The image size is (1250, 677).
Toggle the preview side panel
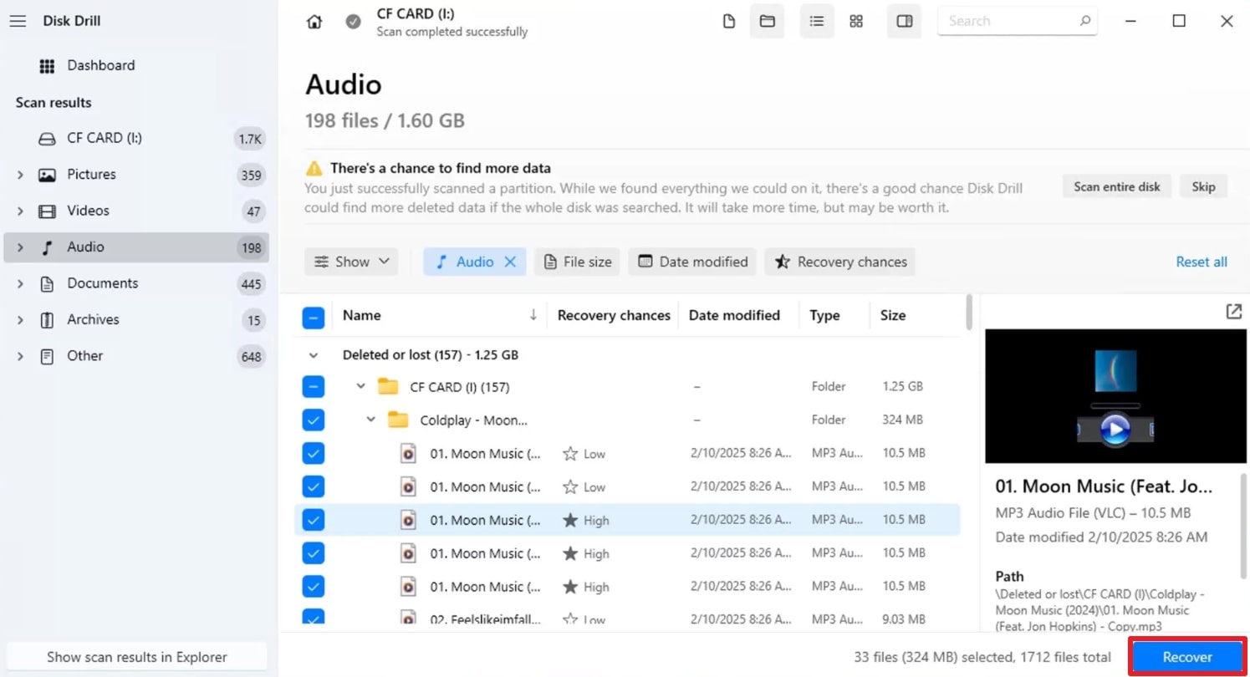pos(904,21)
